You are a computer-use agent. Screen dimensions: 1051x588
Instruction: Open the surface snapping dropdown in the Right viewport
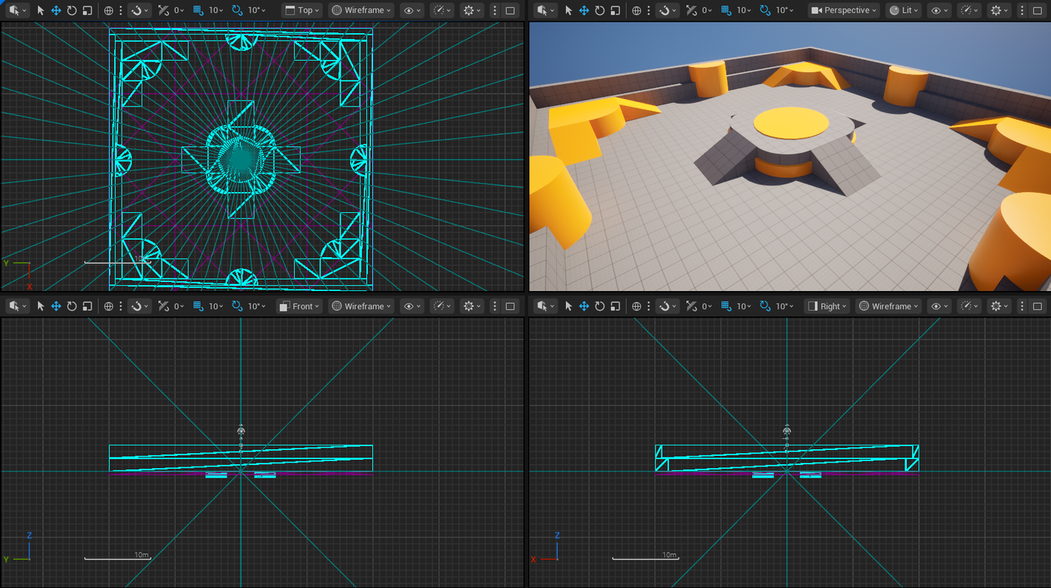click(667, 306)
